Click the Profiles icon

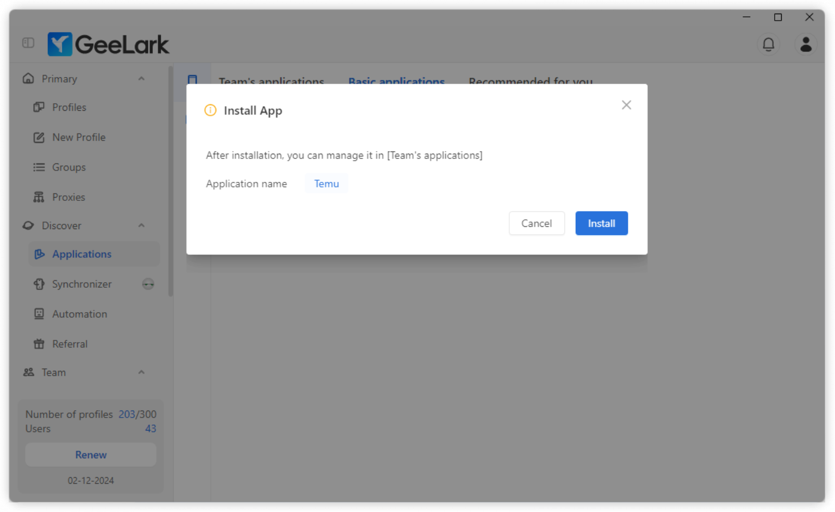(39, 107)
